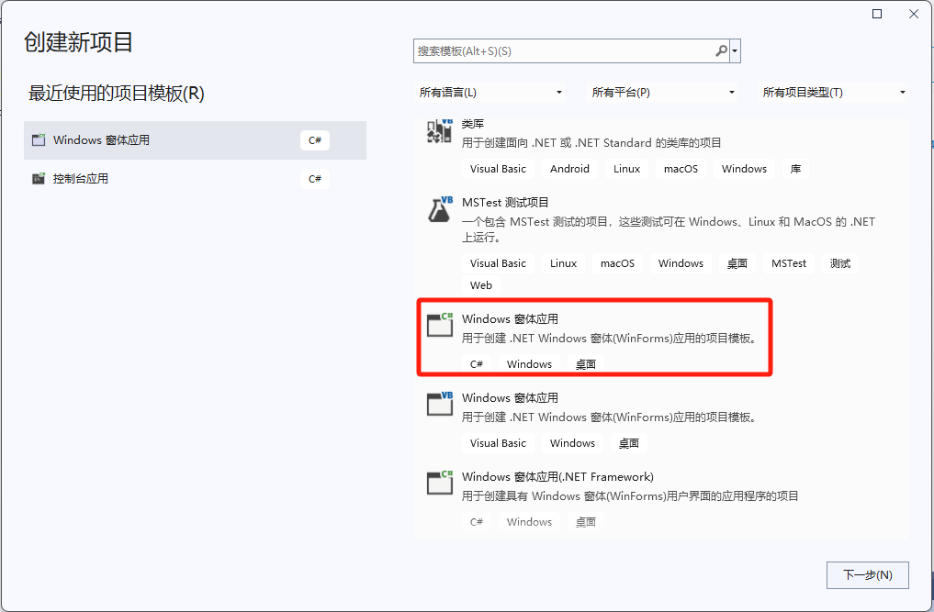Viewport: 934px width, 612px height.
Task: Click the Linux tag under 类库
Action: pos(626,169)
